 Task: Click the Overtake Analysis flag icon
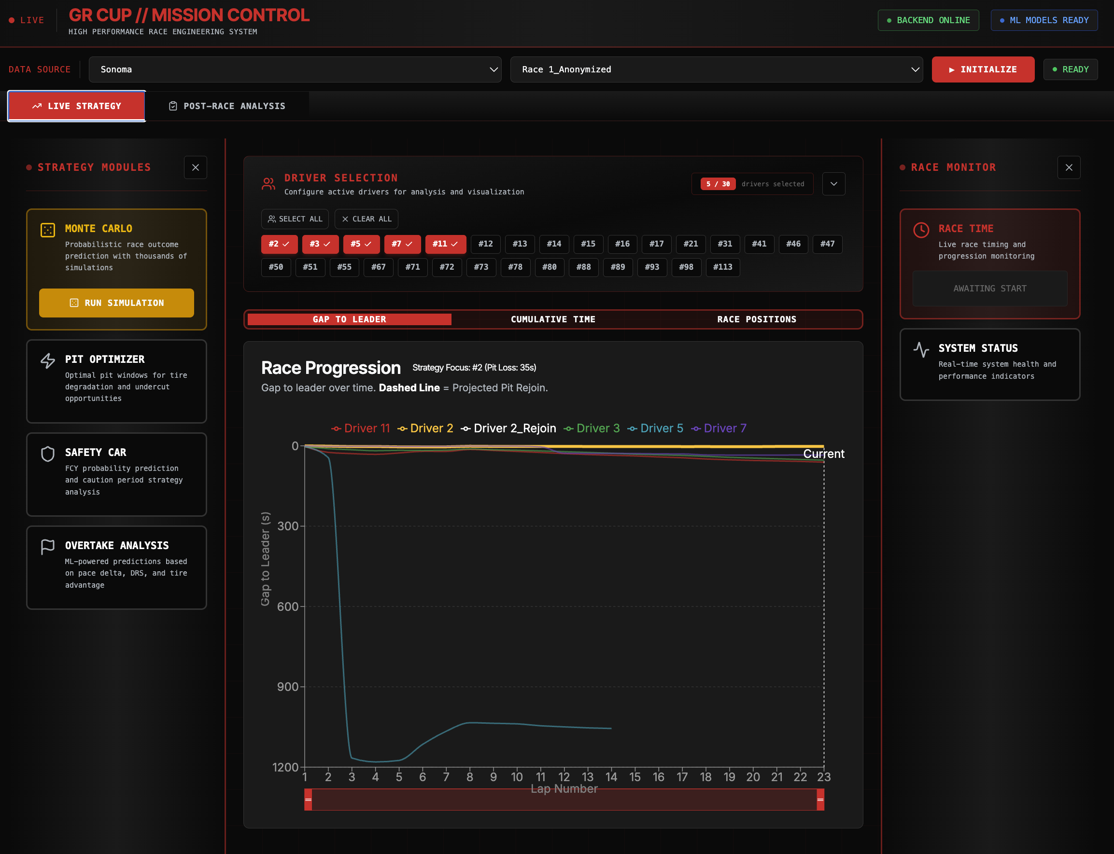click(x=48, y=547)
